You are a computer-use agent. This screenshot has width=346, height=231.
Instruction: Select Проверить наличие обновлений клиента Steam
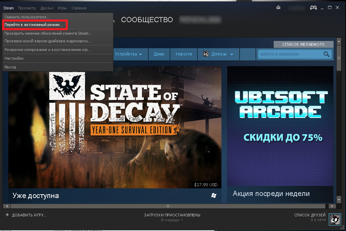[x=57, y=33]
